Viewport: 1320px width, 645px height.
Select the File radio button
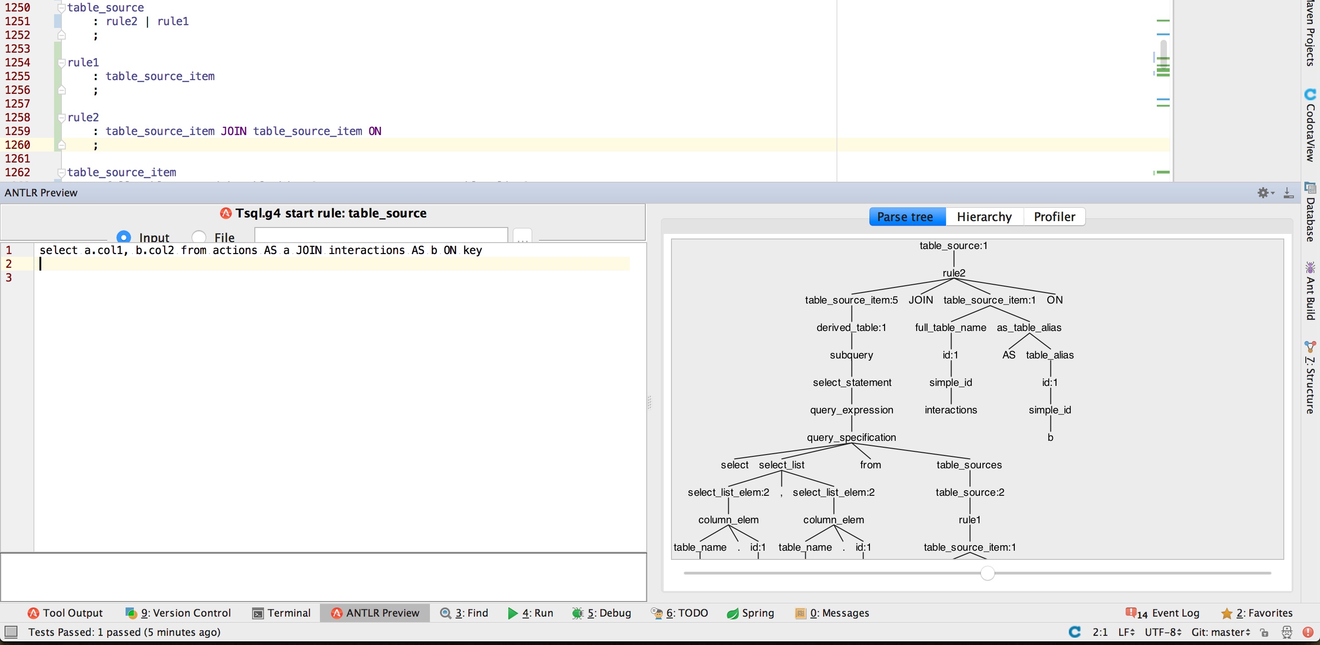pos(199,237)
